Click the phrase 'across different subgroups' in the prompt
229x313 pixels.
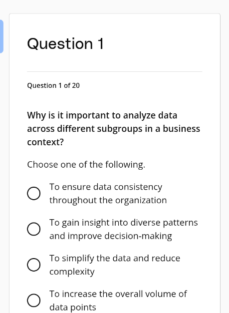[85, 129]
